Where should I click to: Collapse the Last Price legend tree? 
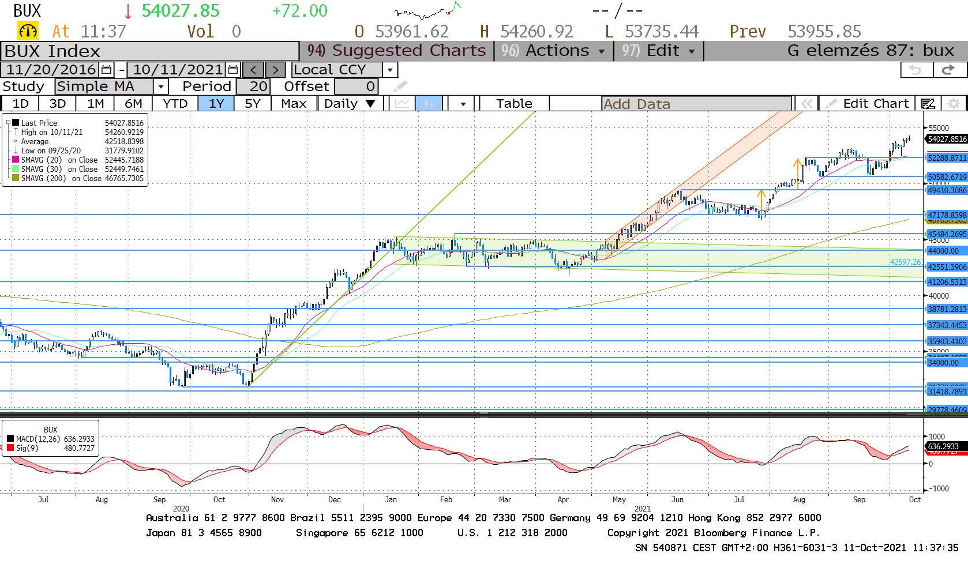(x=8, y=123)
